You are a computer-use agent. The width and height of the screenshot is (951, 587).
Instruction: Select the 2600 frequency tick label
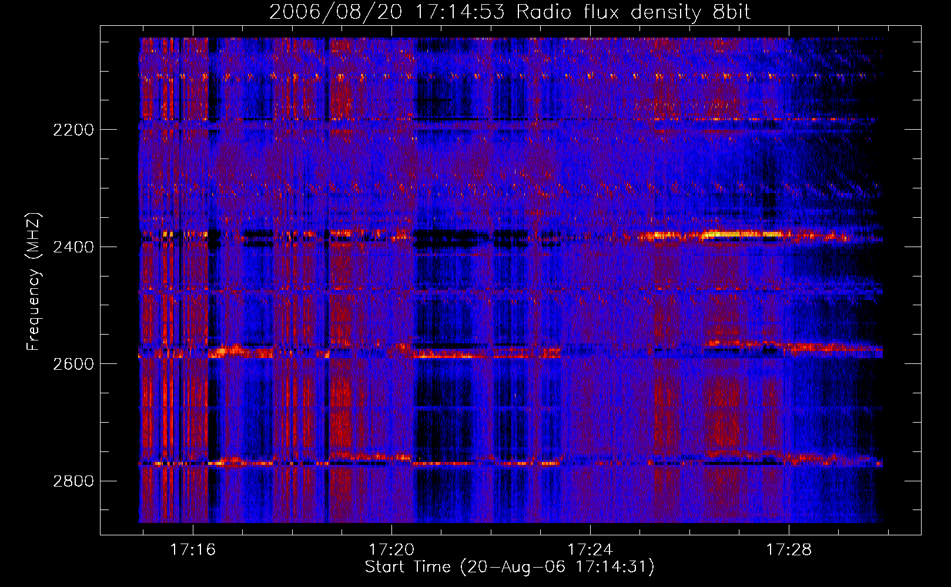[73, 364]
